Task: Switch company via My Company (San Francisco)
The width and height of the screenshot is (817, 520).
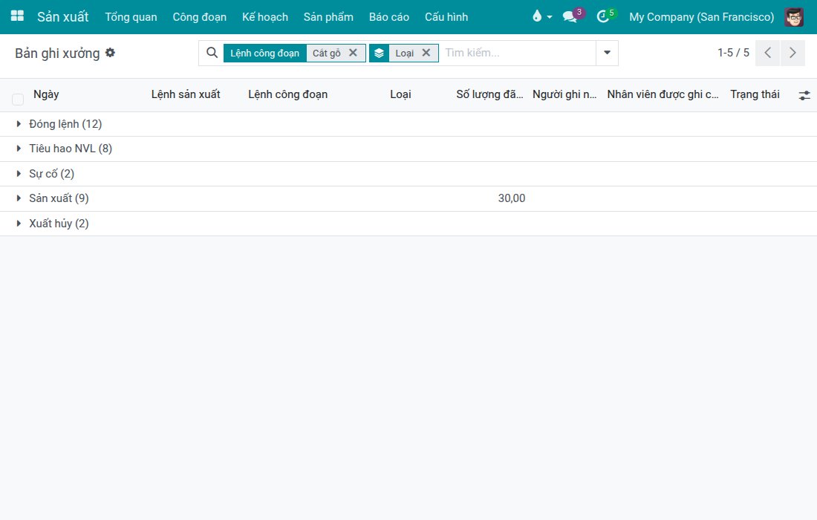Action: coord(701,16)
